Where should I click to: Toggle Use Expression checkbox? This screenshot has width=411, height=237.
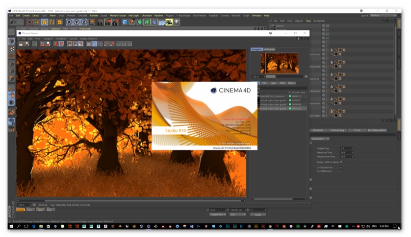point(341,167)
